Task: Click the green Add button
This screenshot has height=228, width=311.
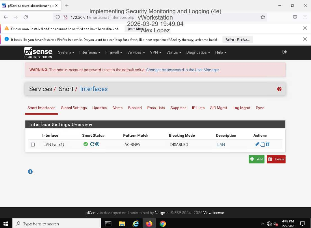Action: click(x=257, y=159)
